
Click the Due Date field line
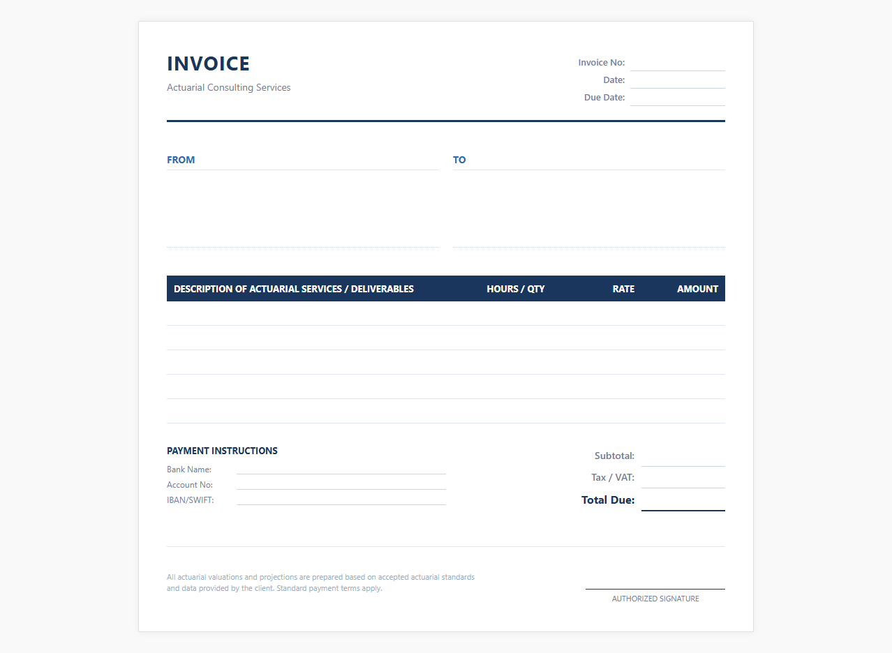pyautogui.click(x=678, y=98)
